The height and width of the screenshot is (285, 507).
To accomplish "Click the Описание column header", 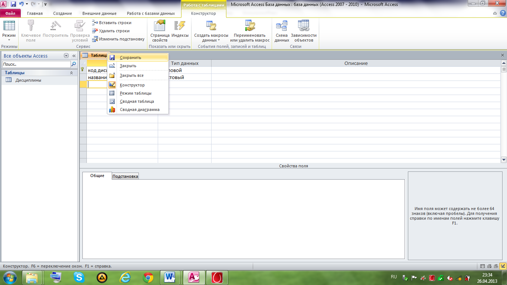I will coord(356,63).
